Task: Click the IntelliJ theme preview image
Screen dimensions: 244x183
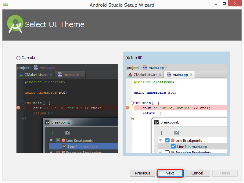Action: 176,109
